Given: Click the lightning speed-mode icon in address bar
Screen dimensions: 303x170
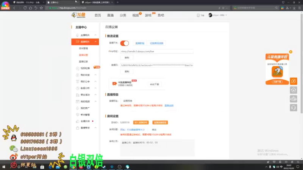Looking at the screenshot, I should coord(219,8).
